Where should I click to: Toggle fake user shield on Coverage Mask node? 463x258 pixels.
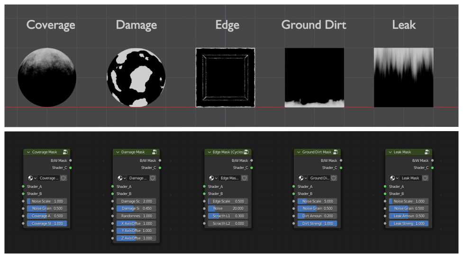coord(64,178)
